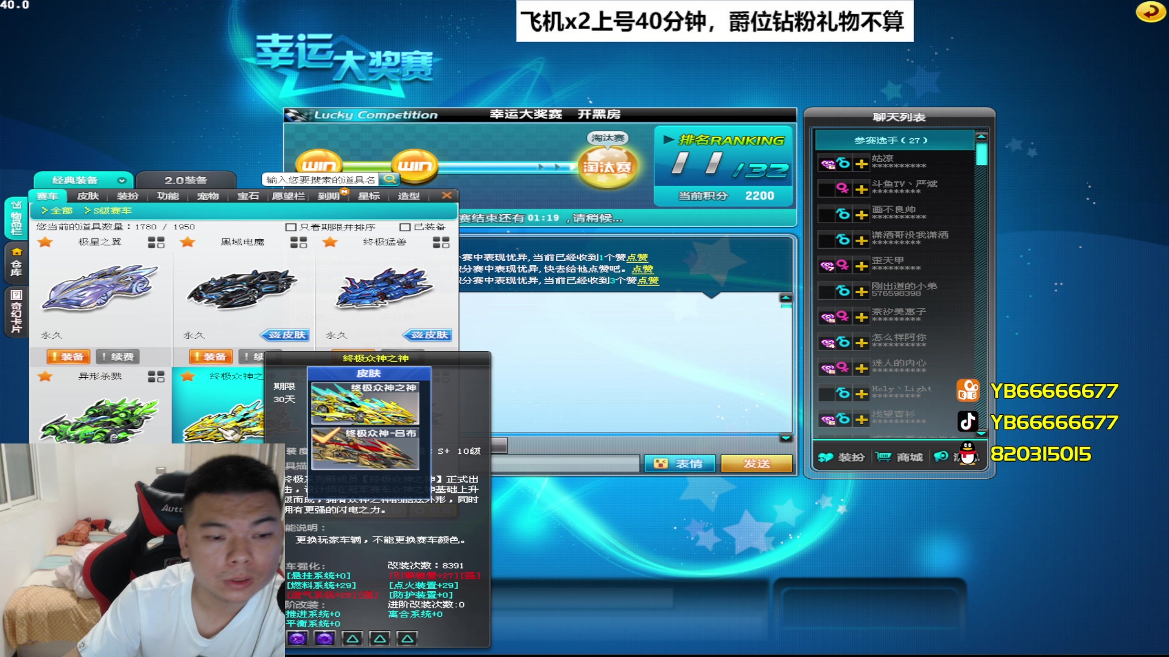This screenshot has width=1169, height=657.
Task: Click 点赞 link after 收到3个赞
Action: click(648, 280)
